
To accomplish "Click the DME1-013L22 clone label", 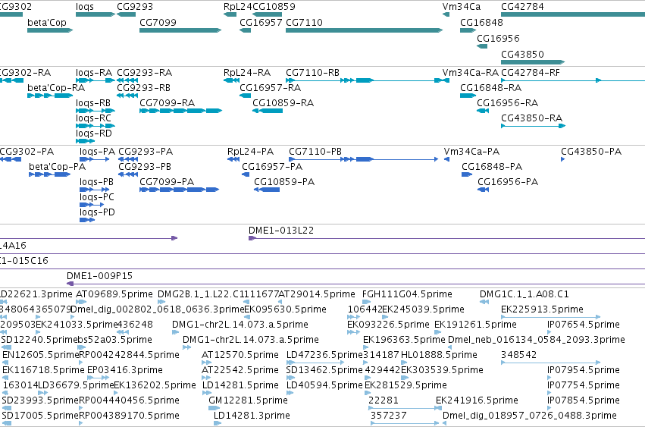I will click(281, 231).
